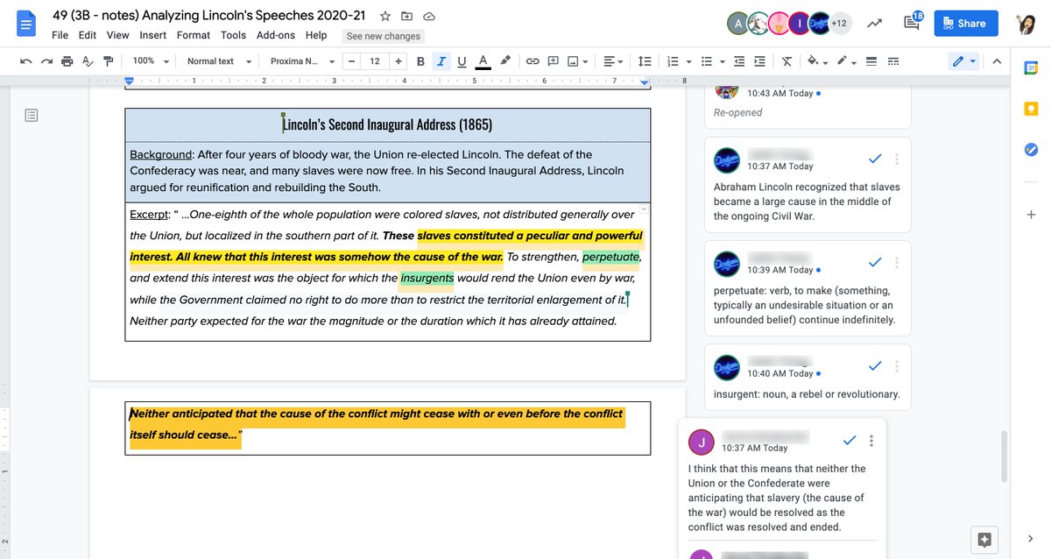Screen dimensions: 1051x559
Task: Go to the Google Docs home icon
Action: point(27,24)
